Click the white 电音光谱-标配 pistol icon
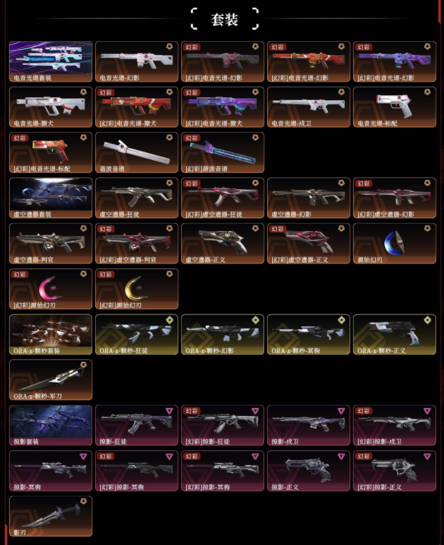The image size is (444, 545). tap(395, 107)
